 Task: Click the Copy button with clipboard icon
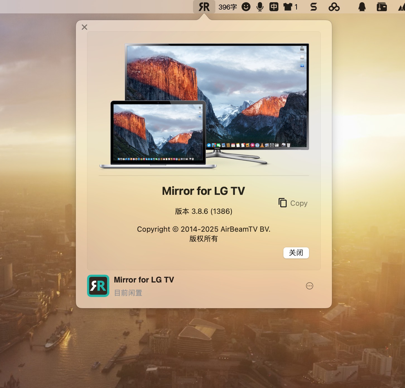coord(293,203)
